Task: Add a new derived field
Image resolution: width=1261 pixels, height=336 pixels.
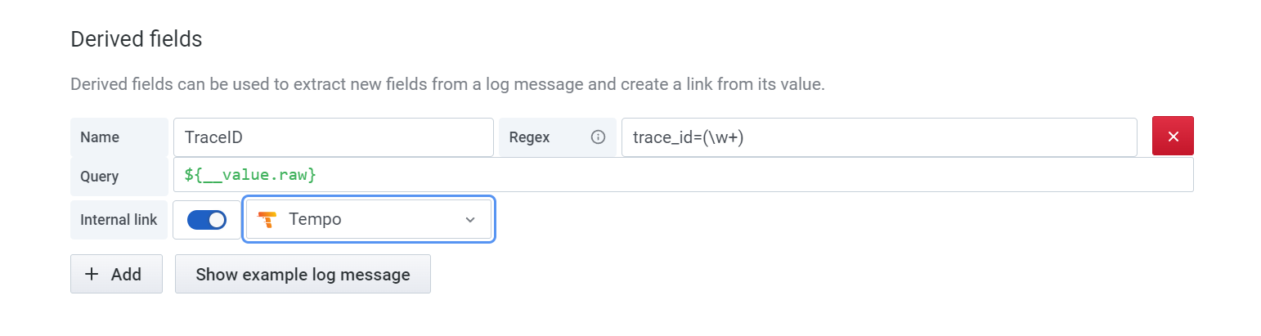Action: coord(116,275)
